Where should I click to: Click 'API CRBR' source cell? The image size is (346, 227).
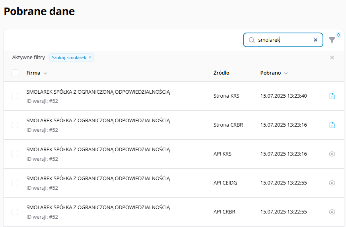pos(224,212)
